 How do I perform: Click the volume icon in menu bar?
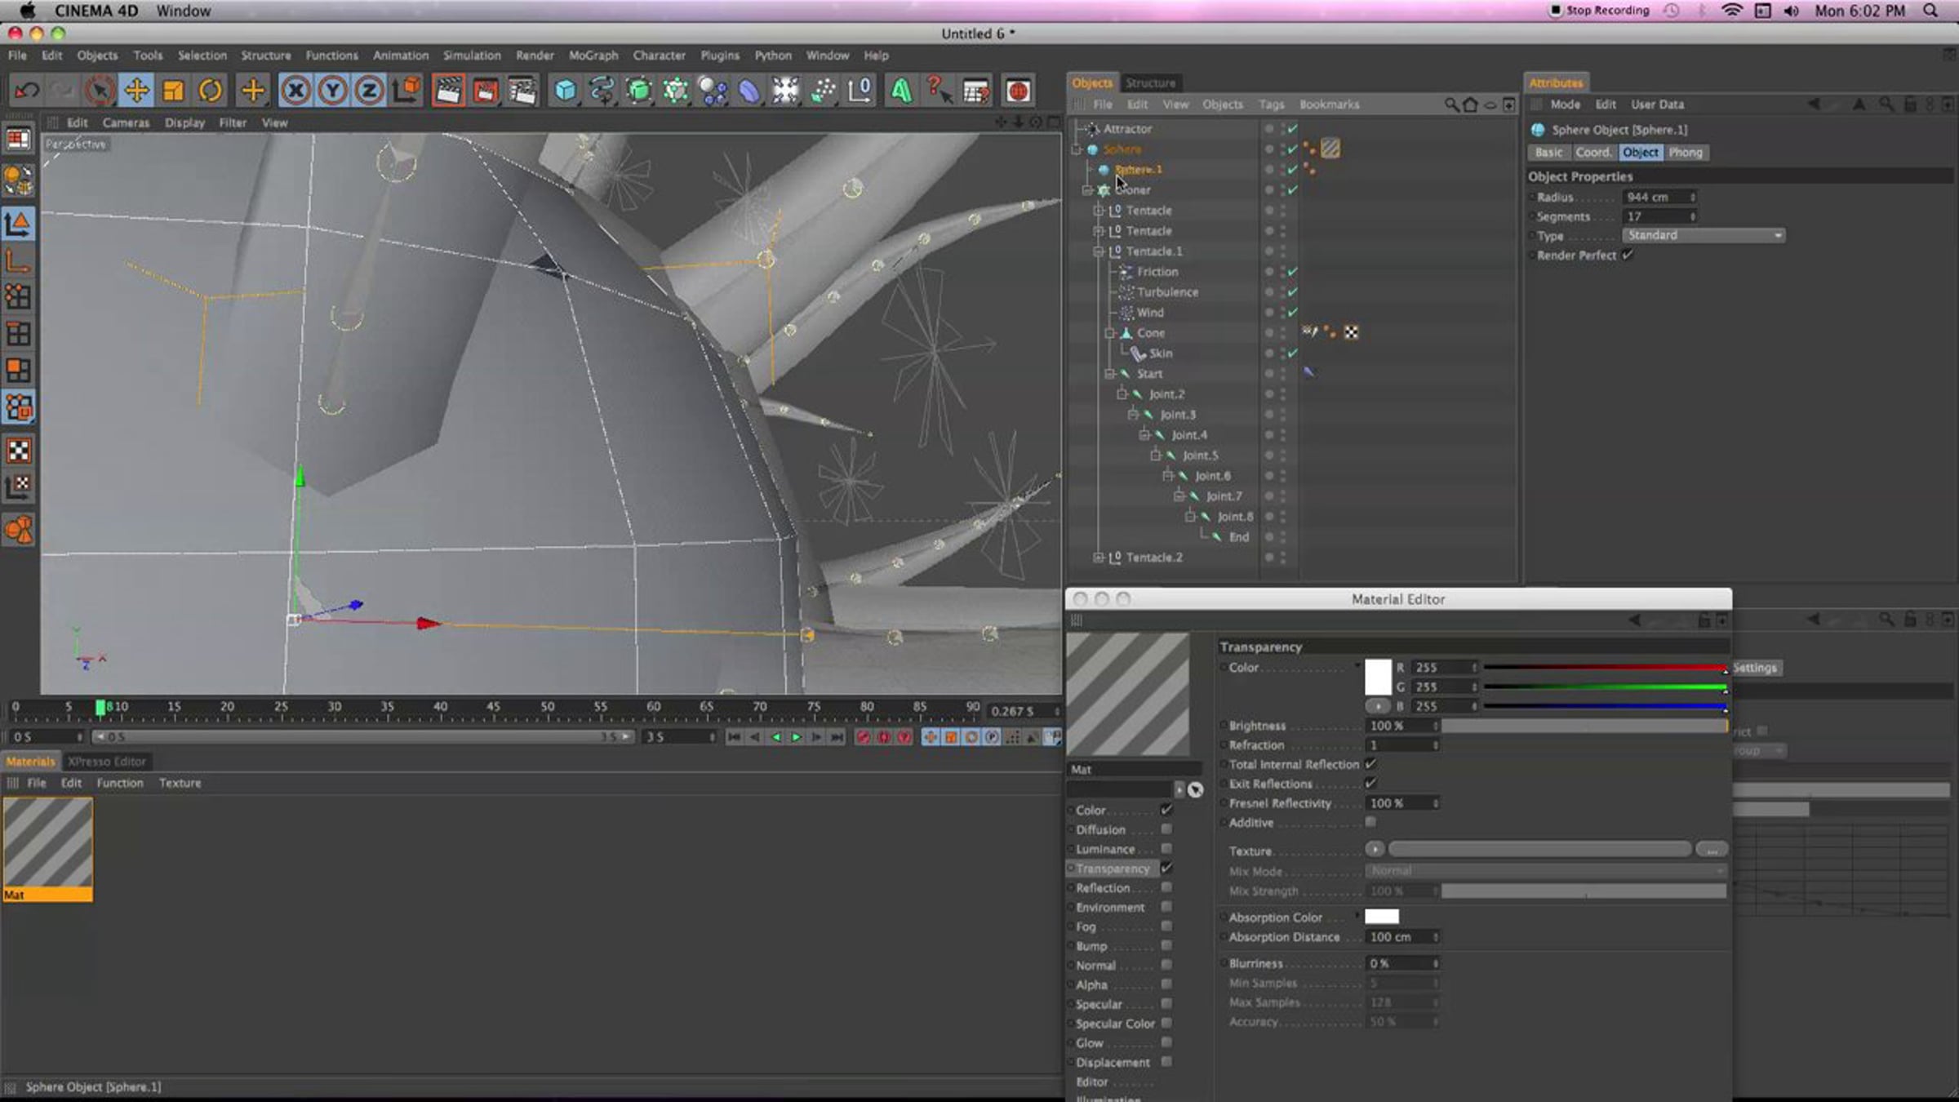point(1792,11)
